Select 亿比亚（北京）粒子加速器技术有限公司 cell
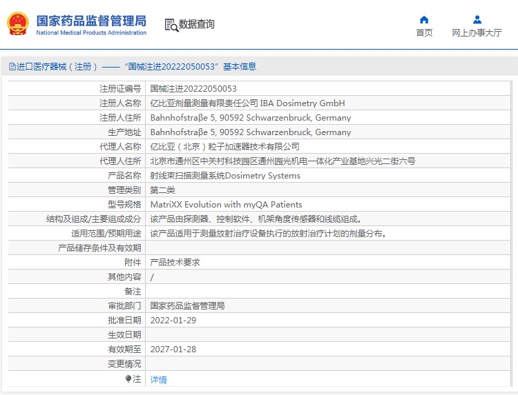 click(224, 147)
